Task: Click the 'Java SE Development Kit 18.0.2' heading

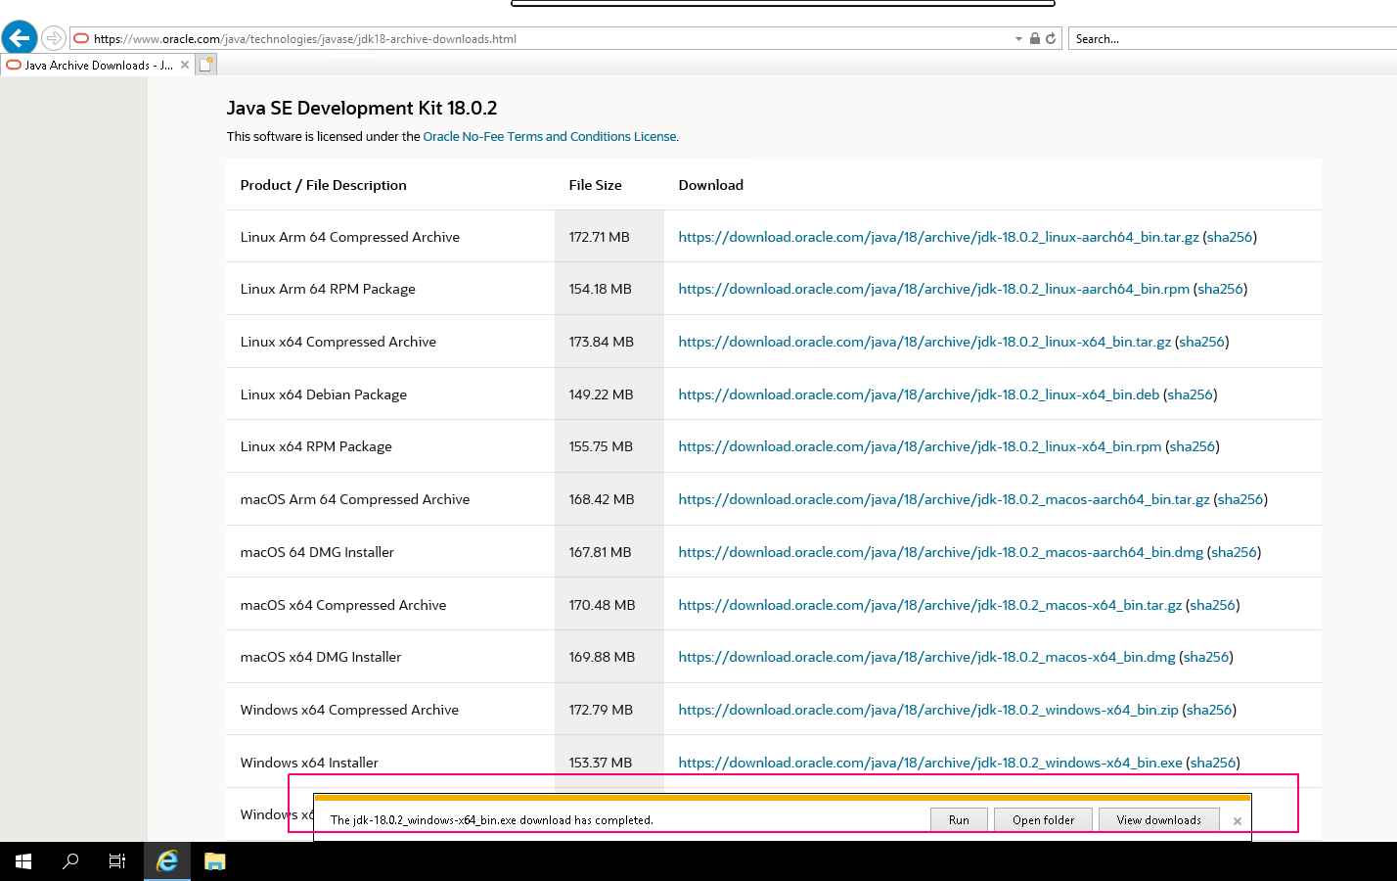Action: (362, 108)
